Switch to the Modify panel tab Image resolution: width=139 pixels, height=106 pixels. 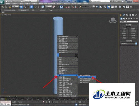coord(124,15)
